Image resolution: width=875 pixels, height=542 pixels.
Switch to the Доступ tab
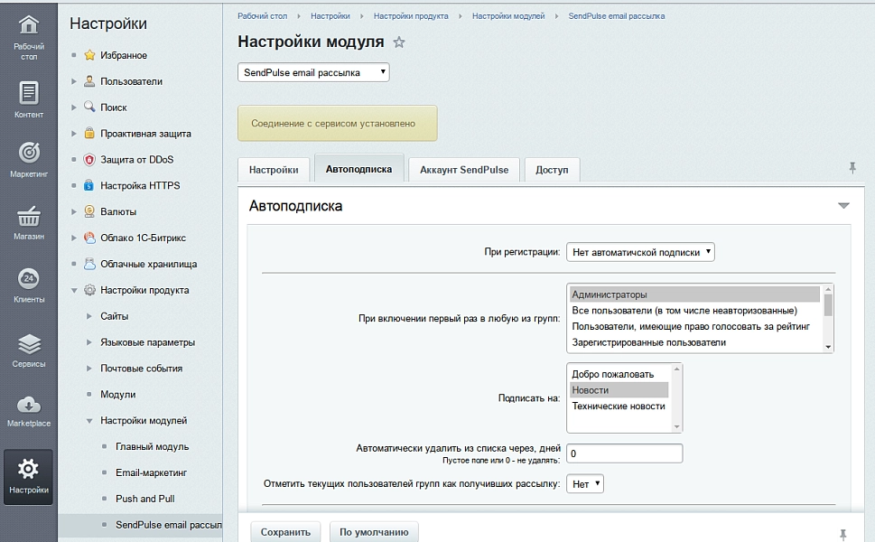pos(552,170)
